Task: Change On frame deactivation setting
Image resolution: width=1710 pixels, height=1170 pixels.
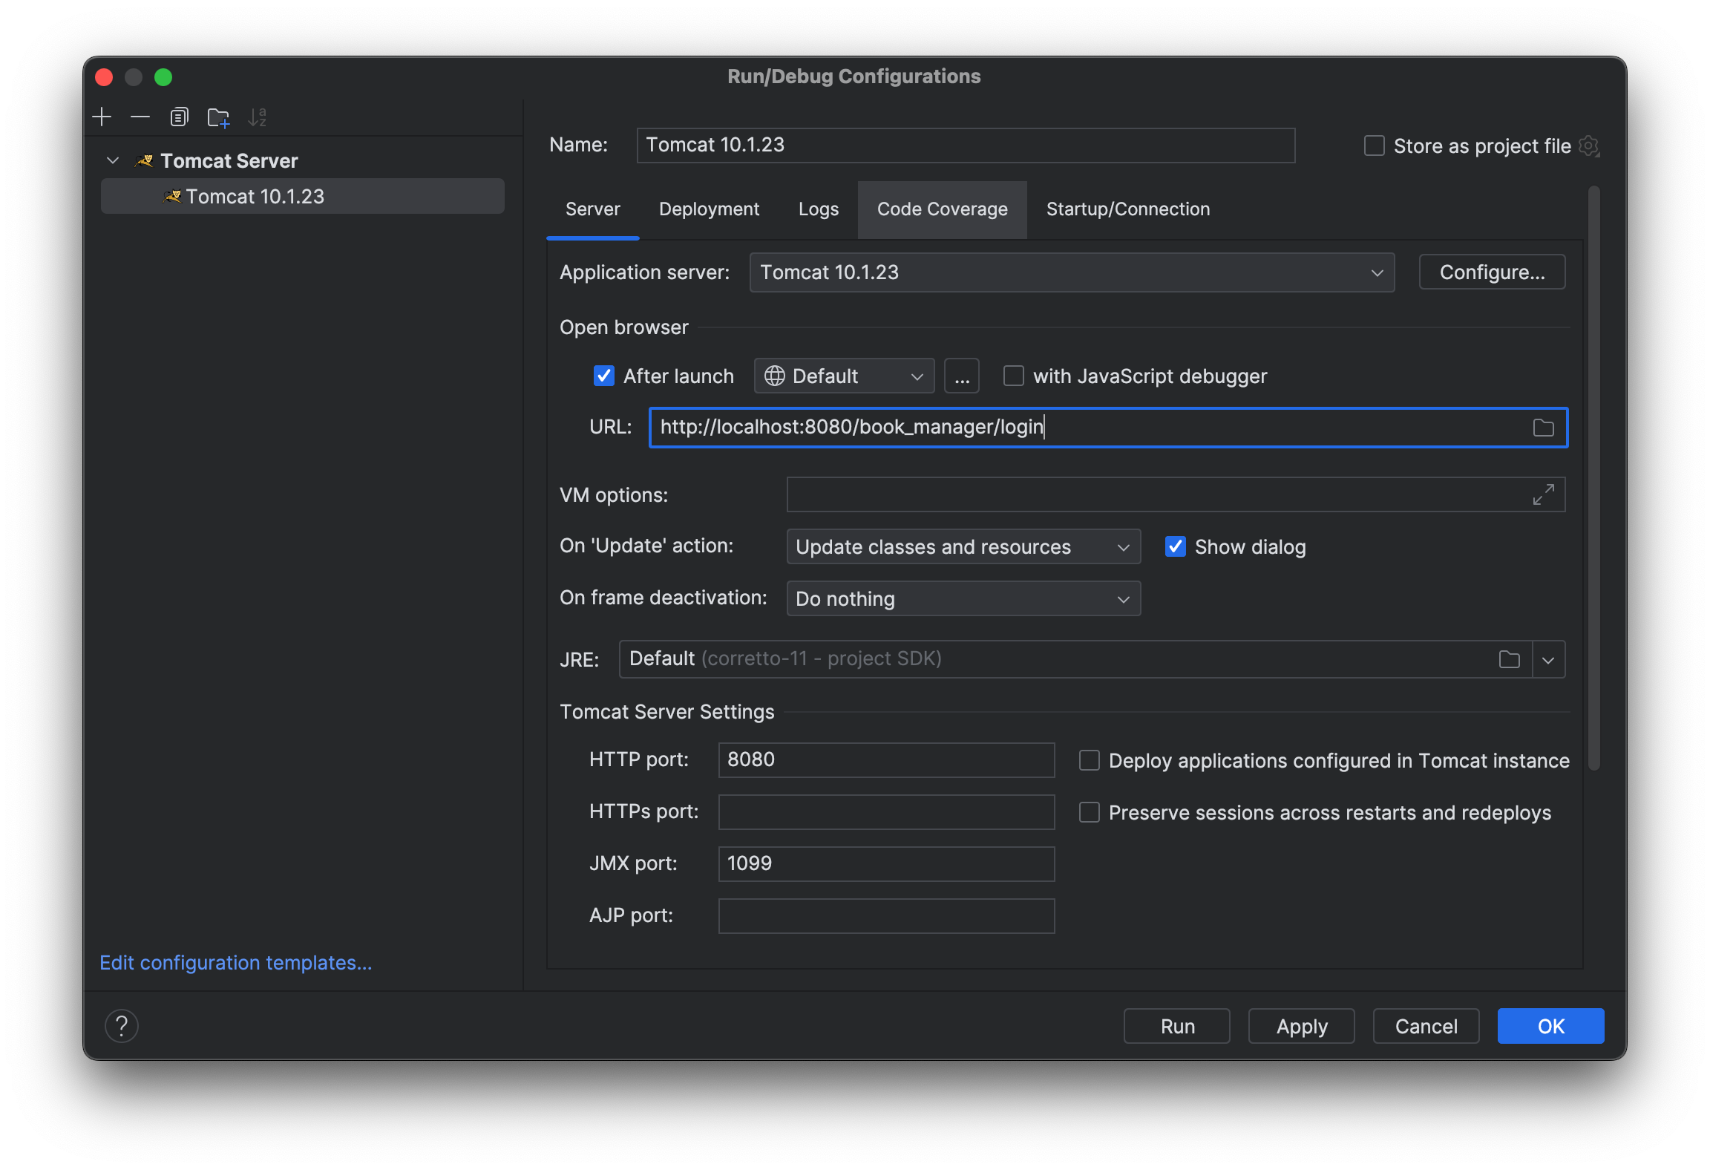Action: pos(963,598)
